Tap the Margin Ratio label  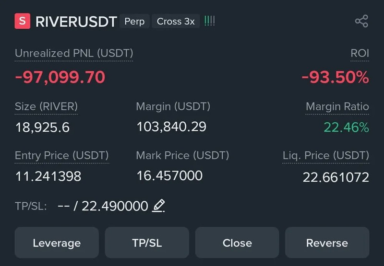tap(337, 106)
